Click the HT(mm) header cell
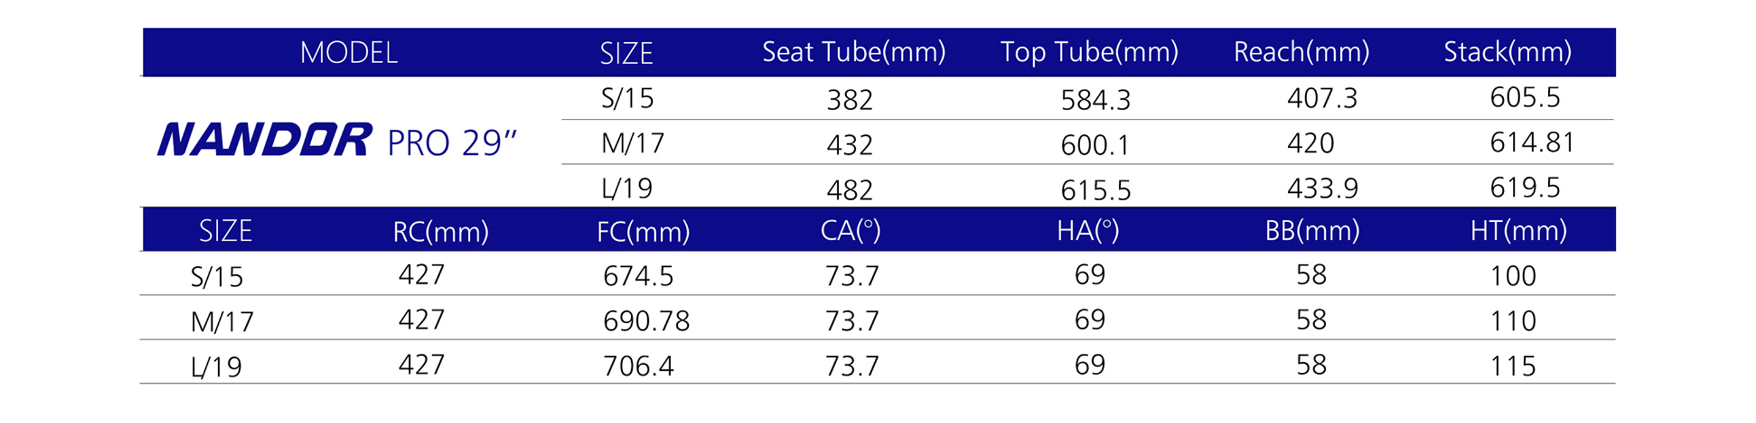1756x423 pixels. click(1518, 231)
